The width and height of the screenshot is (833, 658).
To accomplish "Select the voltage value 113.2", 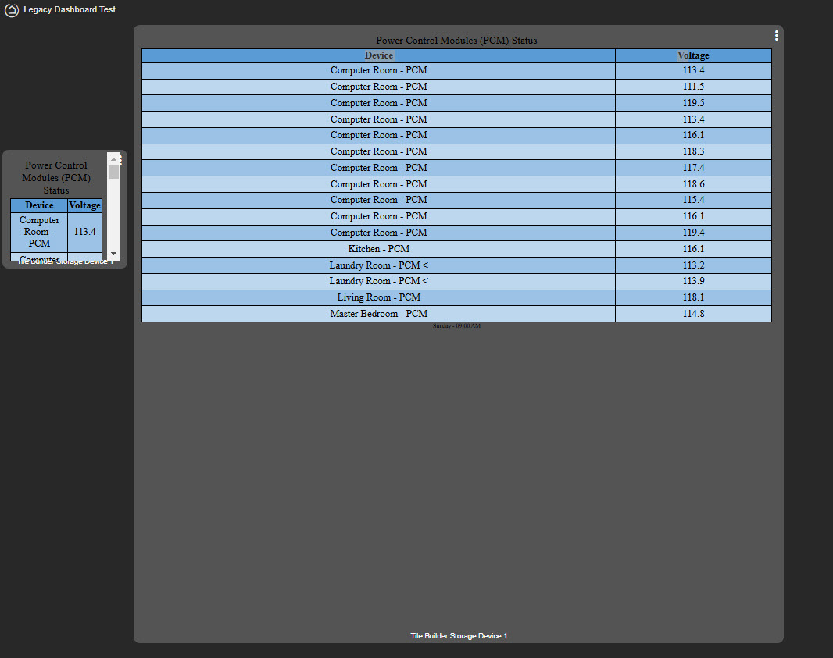I will point(693,265).
